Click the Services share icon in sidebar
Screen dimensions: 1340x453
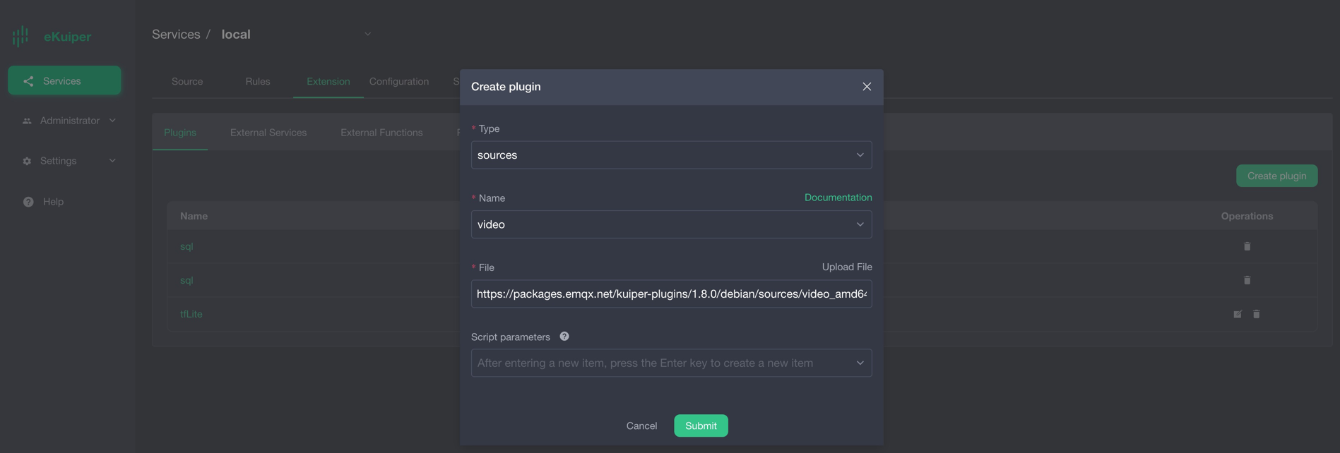coord(28,81)
